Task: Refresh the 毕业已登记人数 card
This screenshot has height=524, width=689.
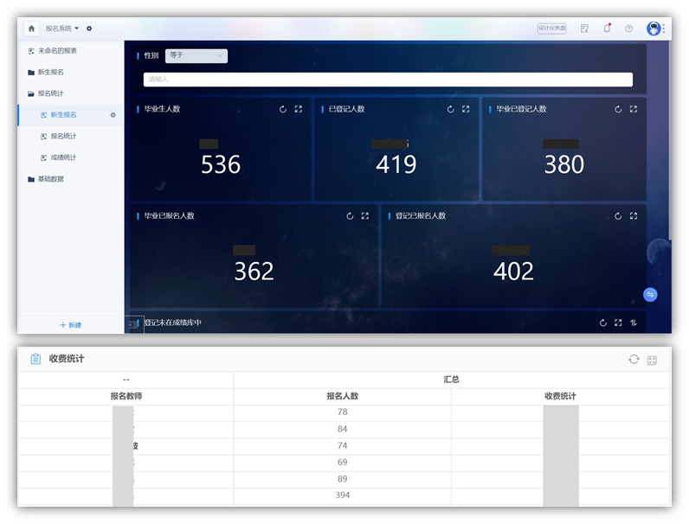Action: pyautogui.click(x=618, y=109)
